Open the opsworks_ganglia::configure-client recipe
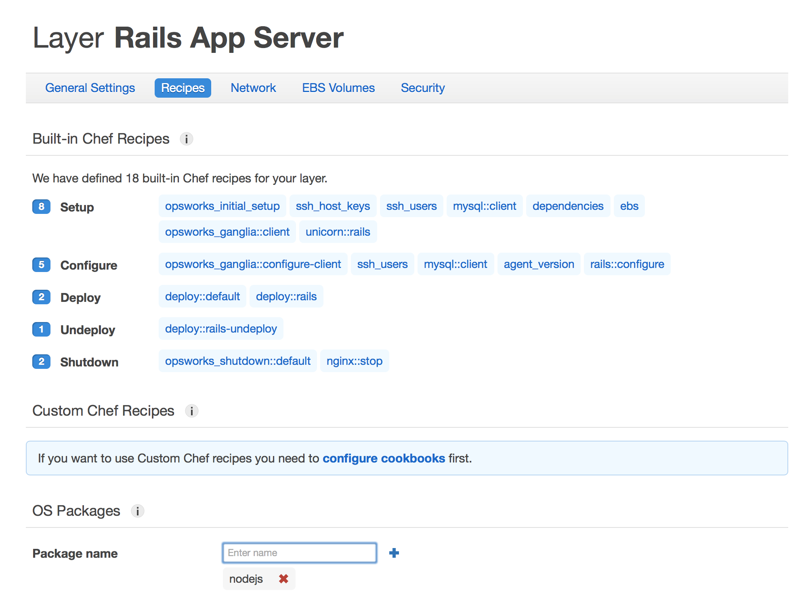Image resolution: width=806 pixels, height=611 pixels. [x=253, y=264]
